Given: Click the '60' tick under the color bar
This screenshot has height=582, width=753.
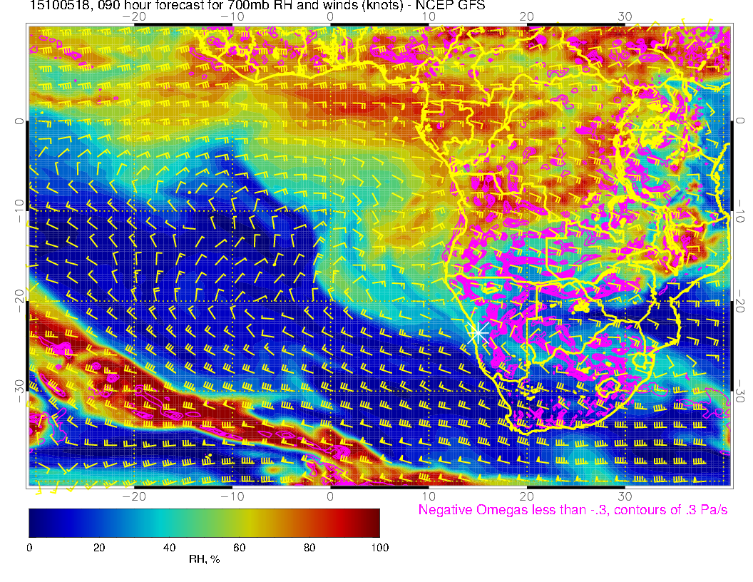Looking at the screenshot, I should [239, 548].
